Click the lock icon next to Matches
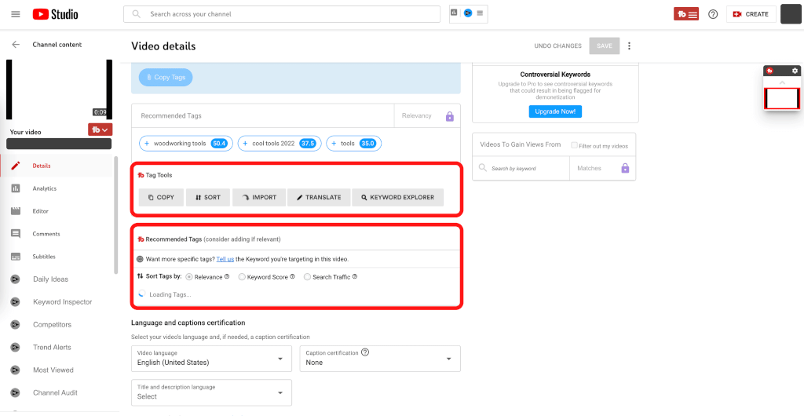Screen dimensions: 804x416 pos(625,168)
